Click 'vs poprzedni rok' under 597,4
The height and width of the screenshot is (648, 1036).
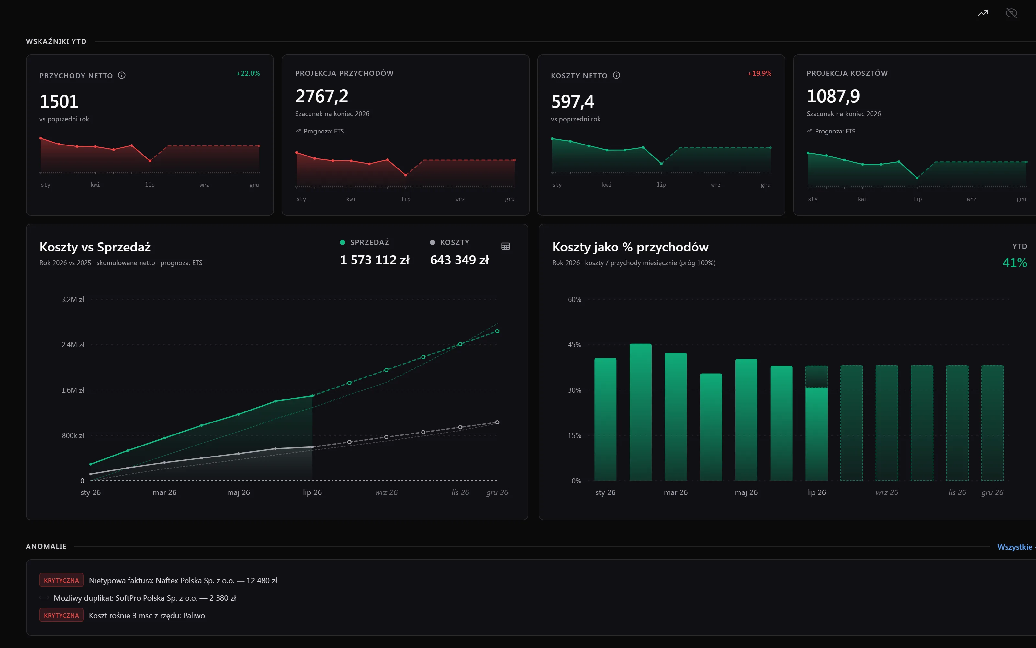coord(576,119)
